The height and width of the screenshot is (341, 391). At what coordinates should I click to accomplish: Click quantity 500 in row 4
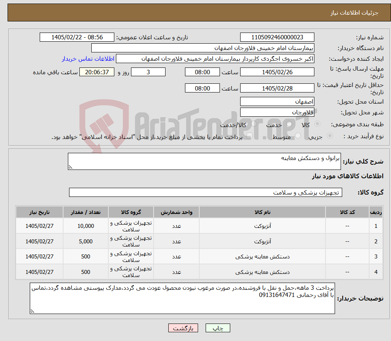point(85,272)
